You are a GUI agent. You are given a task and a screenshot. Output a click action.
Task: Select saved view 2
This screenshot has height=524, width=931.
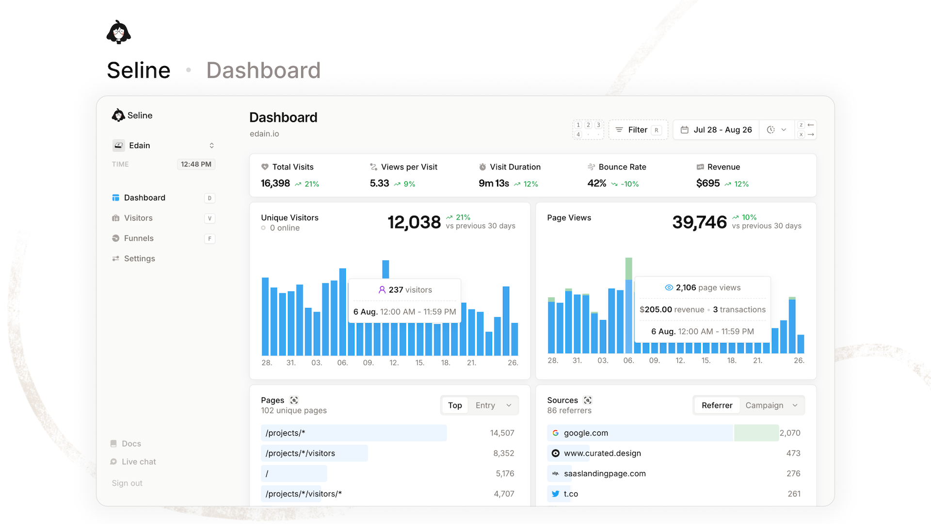(588, 125)
